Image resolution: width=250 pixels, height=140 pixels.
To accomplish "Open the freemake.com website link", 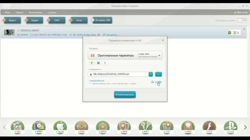I will pos(238,12).
